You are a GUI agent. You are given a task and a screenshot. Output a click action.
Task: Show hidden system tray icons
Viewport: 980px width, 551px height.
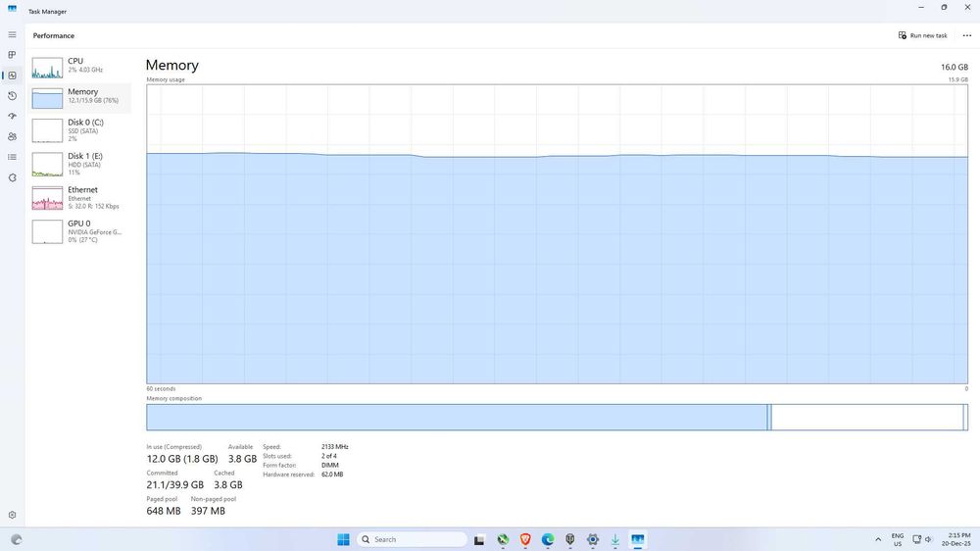click(878, 539)
